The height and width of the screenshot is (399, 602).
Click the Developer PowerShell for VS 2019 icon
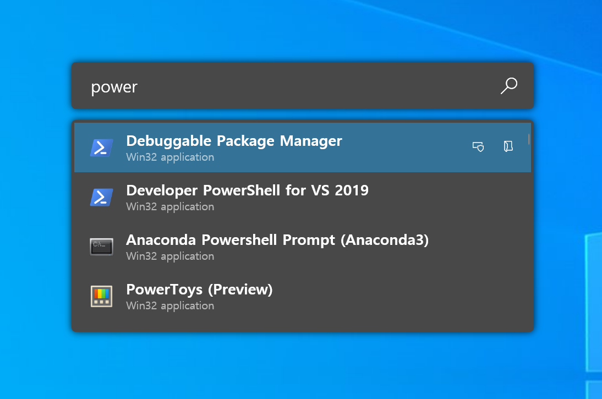[x=102, y=197]
